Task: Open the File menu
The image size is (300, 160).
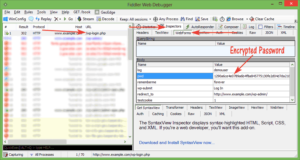Action: [7, 12]
